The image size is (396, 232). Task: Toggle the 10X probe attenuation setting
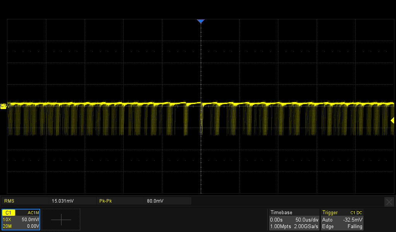(x=7, y=220)
